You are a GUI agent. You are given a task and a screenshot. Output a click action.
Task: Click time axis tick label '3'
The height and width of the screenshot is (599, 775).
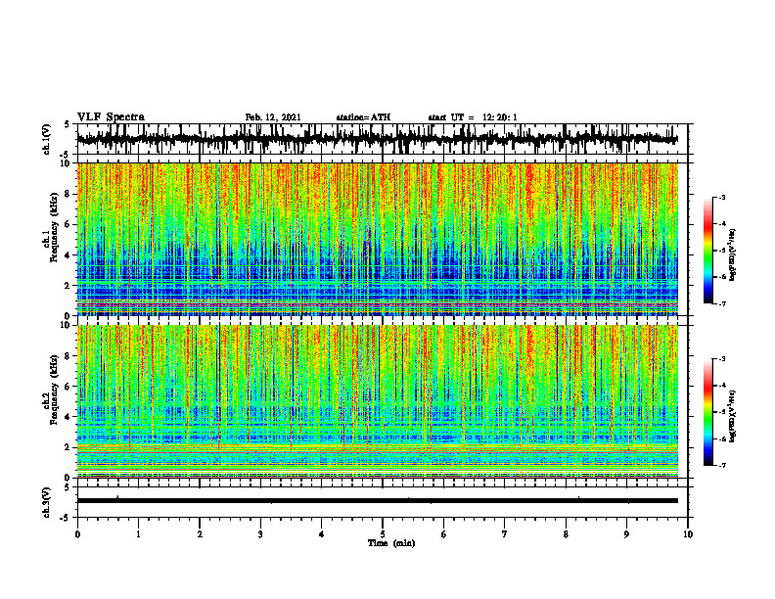pos(260,534)
